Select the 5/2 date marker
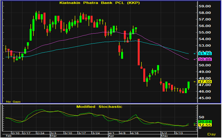The width and height of the screenshot is (222, 138). (164, 133)
